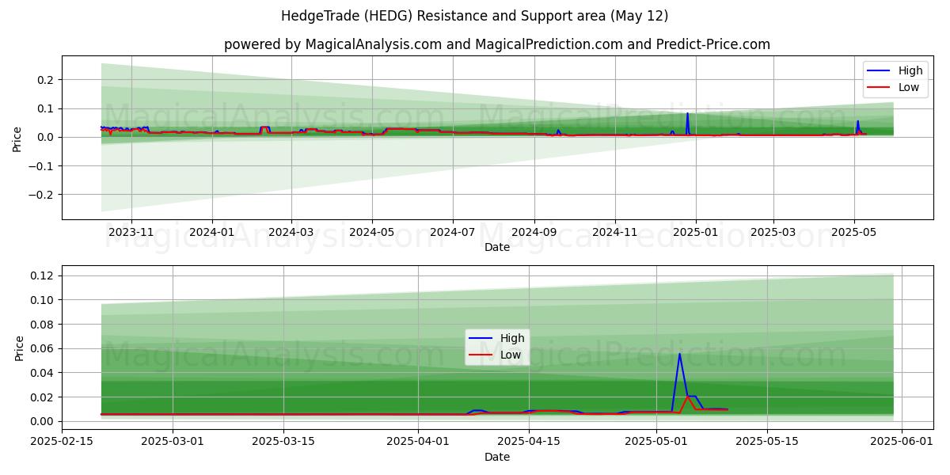Click 'Low' in the top chart legend
Screen dimensions: 950x475
(x=909, y=87)
